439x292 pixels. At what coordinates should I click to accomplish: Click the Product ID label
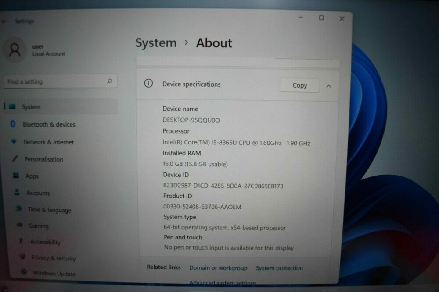click(177, 196)
